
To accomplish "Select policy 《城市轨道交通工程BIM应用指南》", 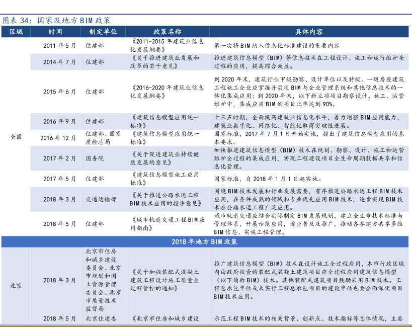I will coord(167,223).
